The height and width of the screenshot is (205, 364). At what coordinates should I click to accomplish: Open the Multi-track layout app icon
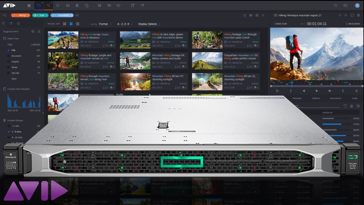click(x=109, y=5)
